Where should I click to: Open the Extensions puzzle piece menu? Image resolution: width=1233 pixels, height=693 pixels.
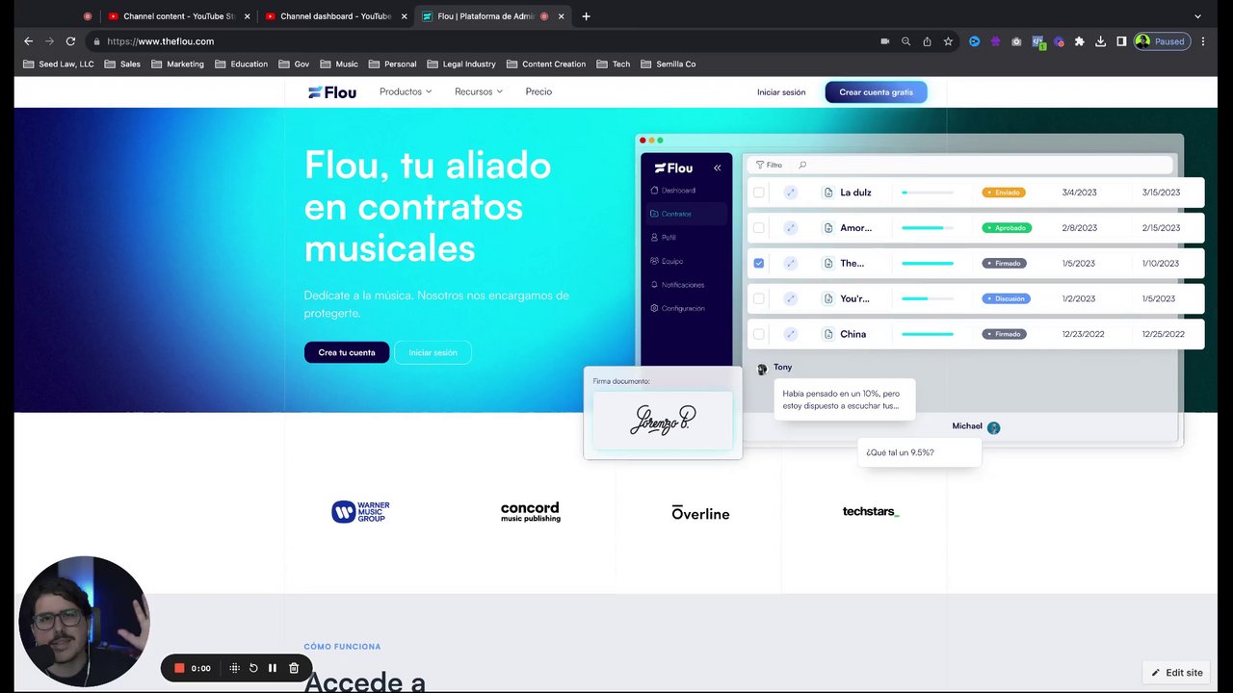[x=1079, y=41]
